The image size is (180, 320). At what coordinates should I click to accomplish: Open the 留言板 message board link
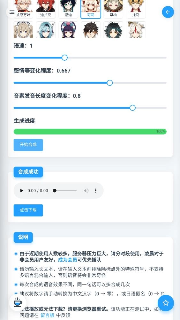point(48,315)
